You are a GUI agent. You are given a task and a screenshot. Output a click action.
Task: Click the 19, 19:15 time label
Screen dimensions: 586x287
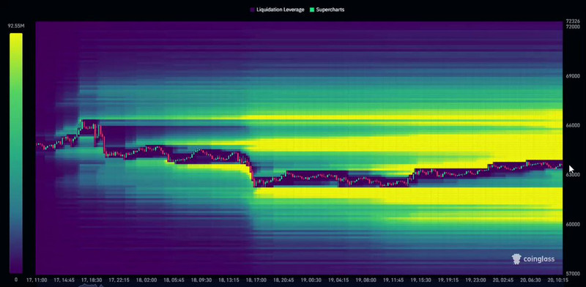pyautogui.click(x=448, y=280)
